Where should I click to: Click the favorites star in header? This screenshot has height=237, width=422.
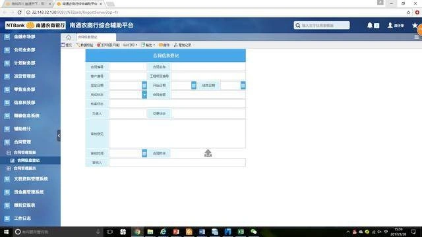tap(415, 25)
